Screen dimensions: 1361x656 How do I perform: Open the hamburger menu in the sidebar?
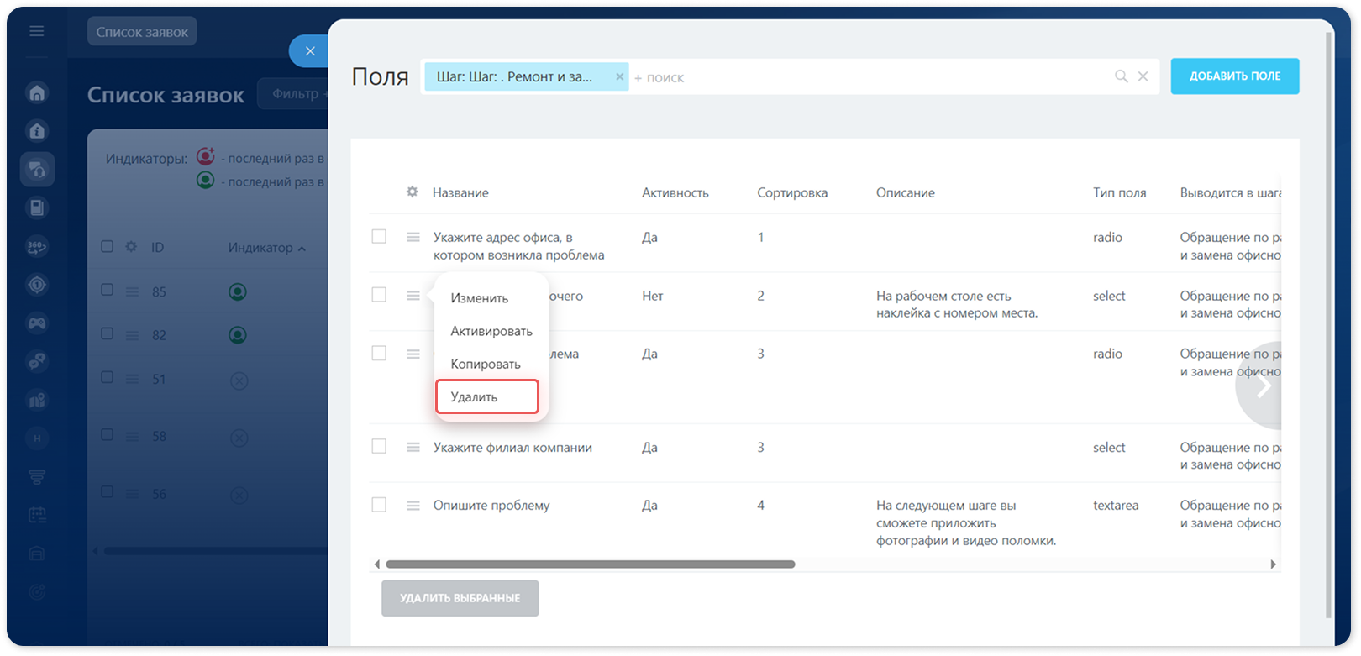pyautogui.click(x=36, y=31)
